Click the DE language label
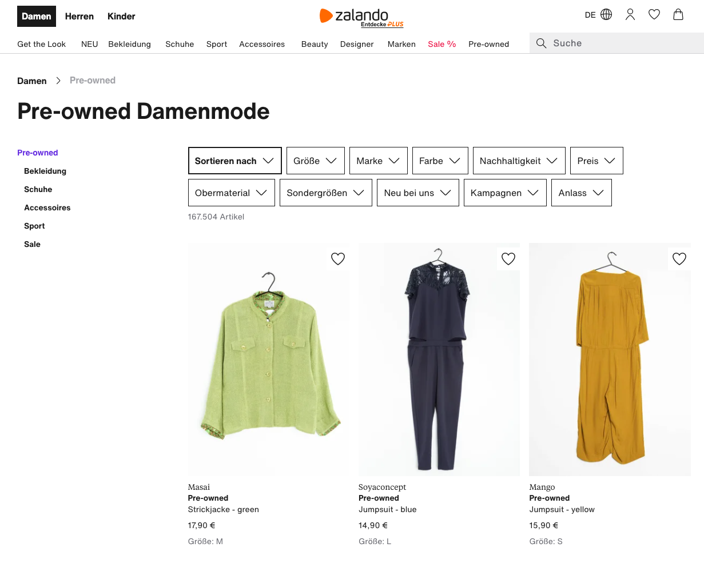This screenshot has height=579, width=704. tap(590, 15)
